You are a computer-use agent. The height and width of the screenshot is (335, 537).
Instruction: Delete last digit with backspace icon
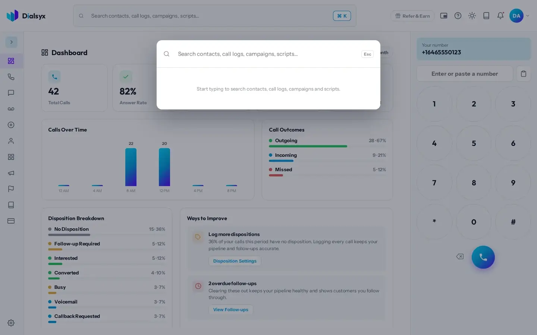coord(460,256)
